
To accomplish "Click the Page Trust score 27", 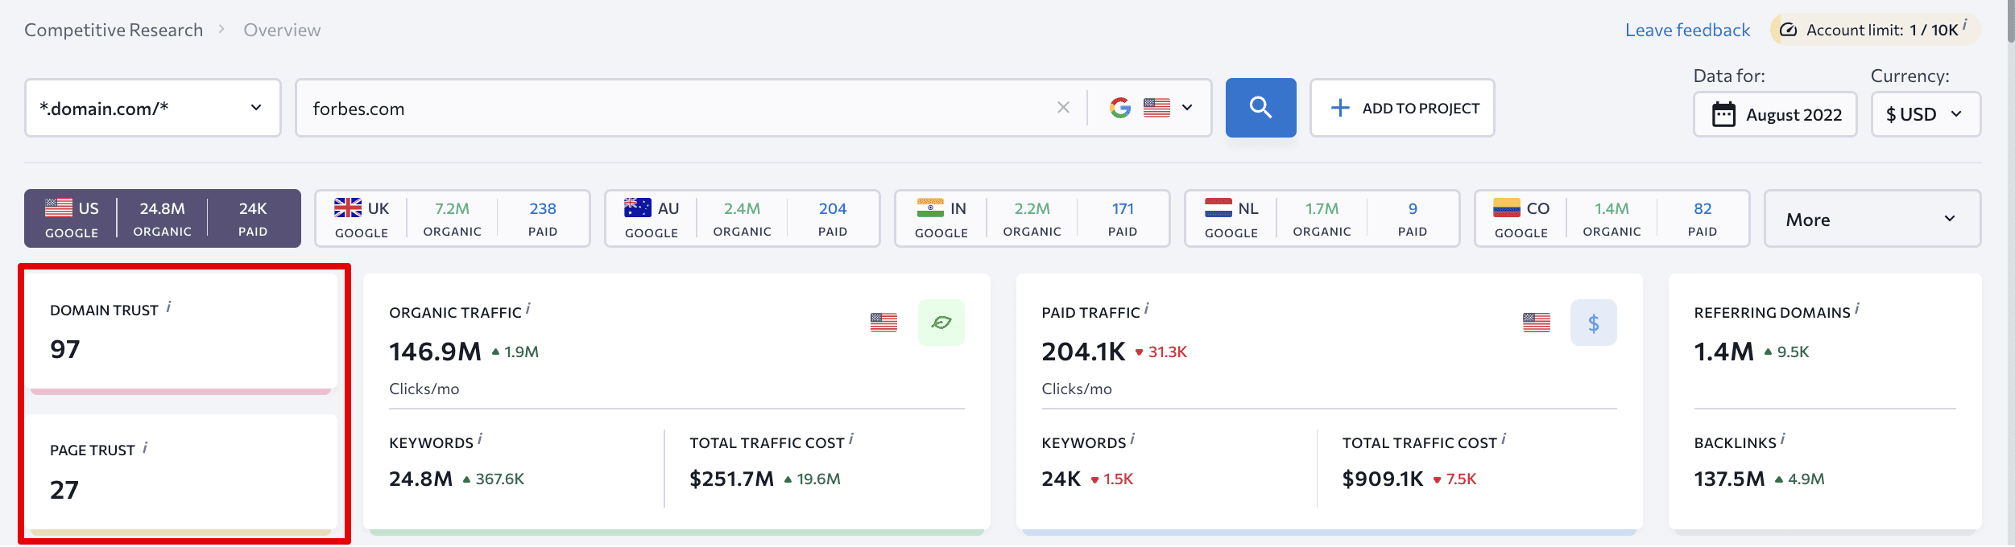I will click(x=64, y=490).
